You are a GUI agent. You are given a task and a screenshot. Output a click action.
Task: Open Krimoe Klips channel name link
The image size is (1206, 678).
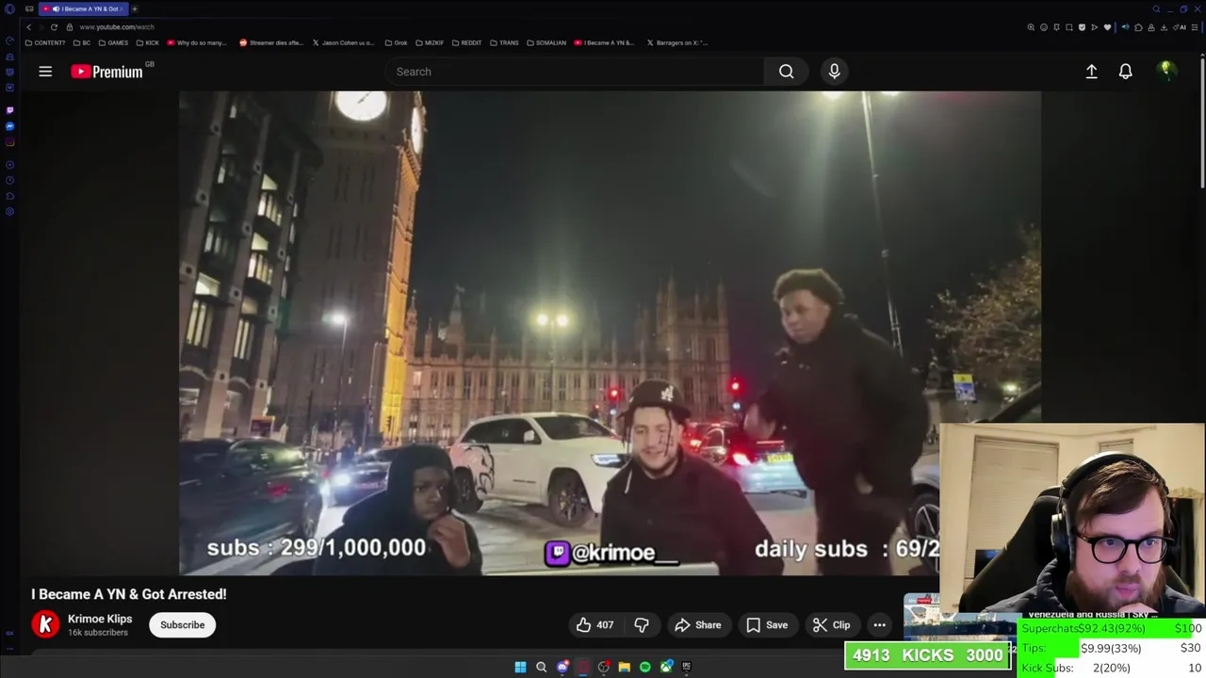click(x=100, y=619)
